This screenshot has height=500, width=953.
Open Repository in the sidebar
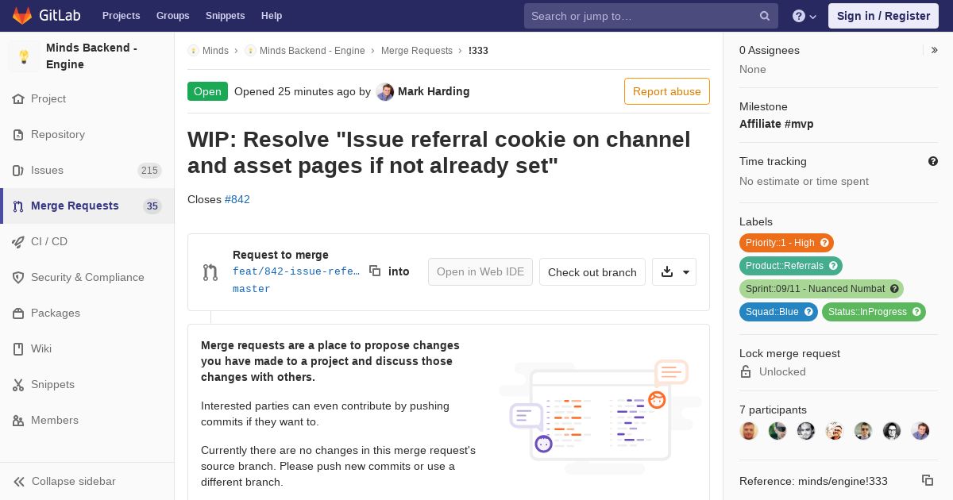point(87,134)
